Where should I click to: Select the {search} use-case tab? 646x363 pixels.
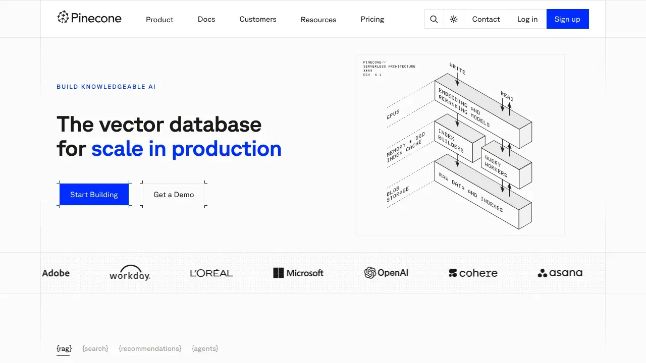coord(95,348)
